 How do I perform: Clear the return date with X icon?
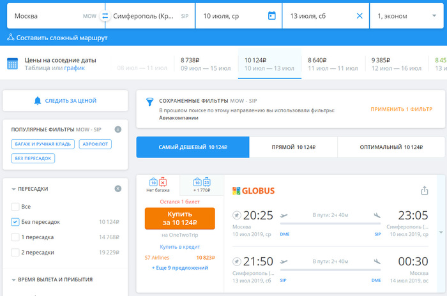click(x=359, y=15)
